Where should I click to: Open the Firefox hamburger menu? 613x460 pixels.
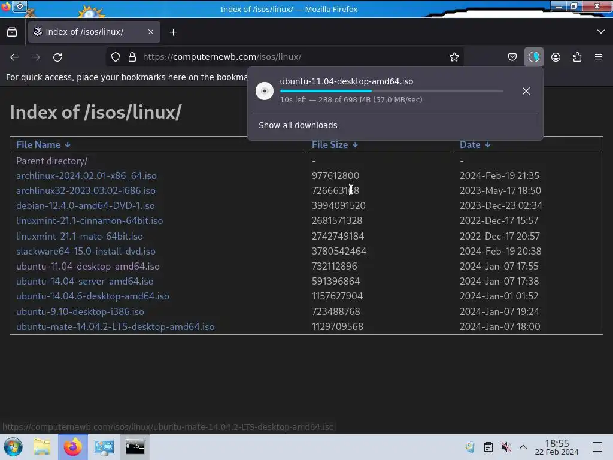[x=599, y=57]
